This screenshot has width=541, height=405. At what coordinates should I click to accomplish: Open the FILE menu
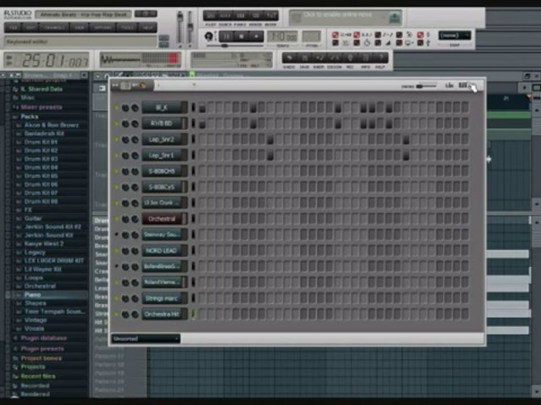tap(14, 27)
